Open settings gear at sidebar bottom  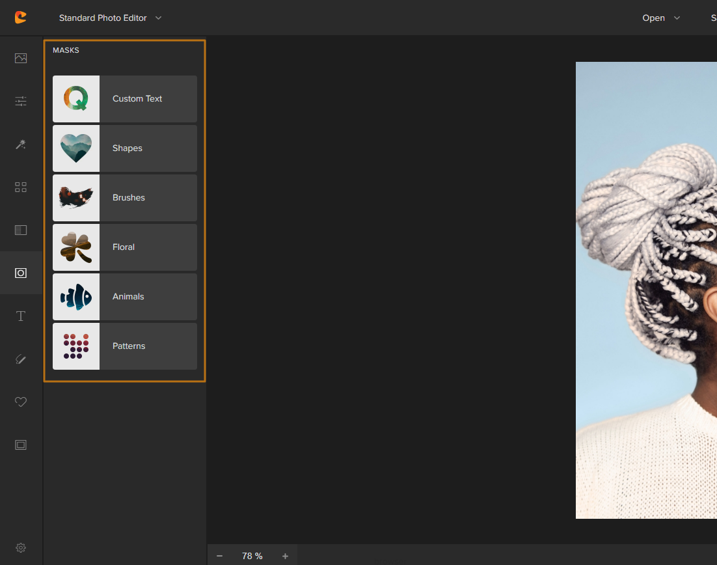[21, 547]
